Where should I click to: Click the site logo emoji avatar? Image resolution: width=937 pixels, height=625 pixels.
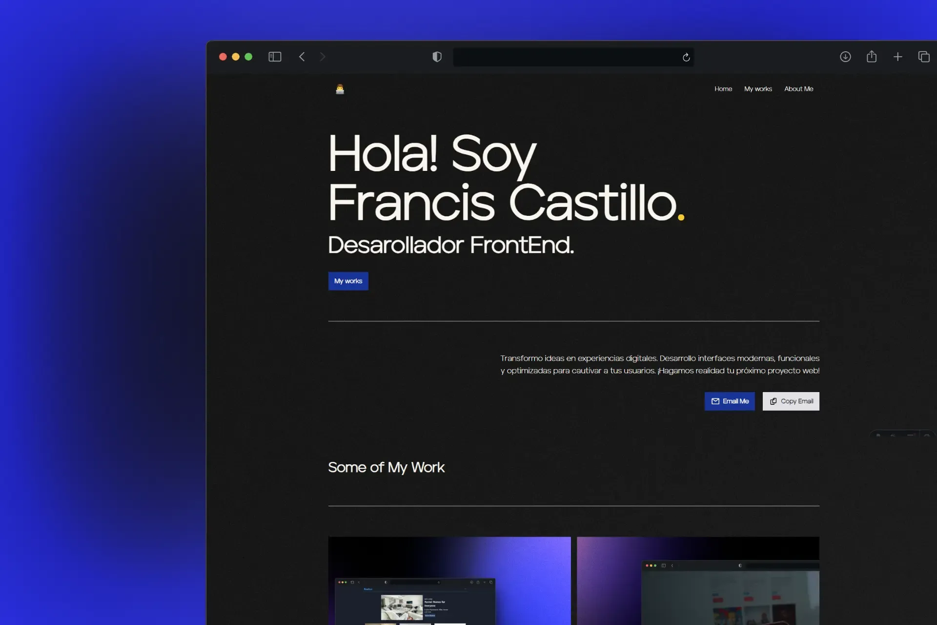(340, 89)
